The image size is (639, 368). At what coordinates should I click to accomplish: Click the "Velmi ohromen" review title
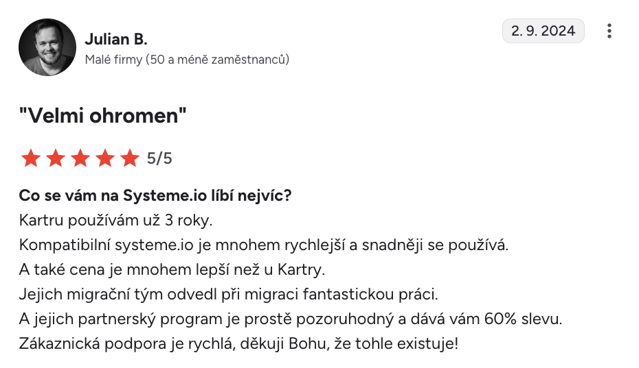(103, 116)
